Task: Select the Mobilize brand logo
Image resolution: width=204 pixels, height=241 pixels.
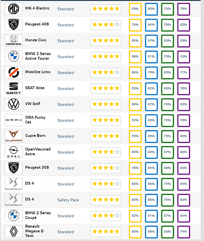Action: 14,72
